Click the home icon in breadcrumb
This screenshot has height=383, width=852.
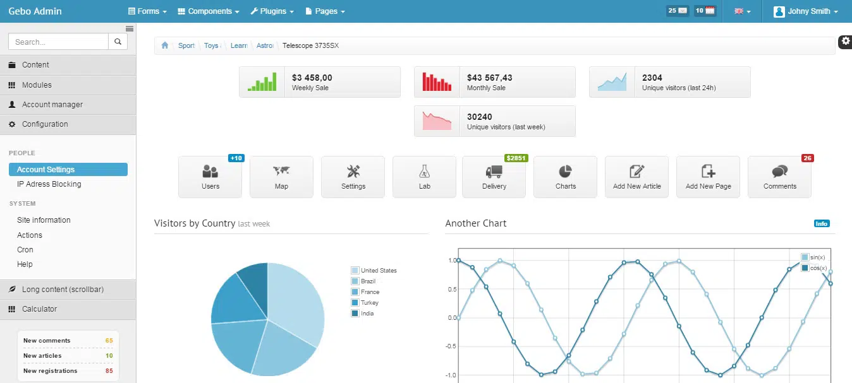[x=165, y=45]
